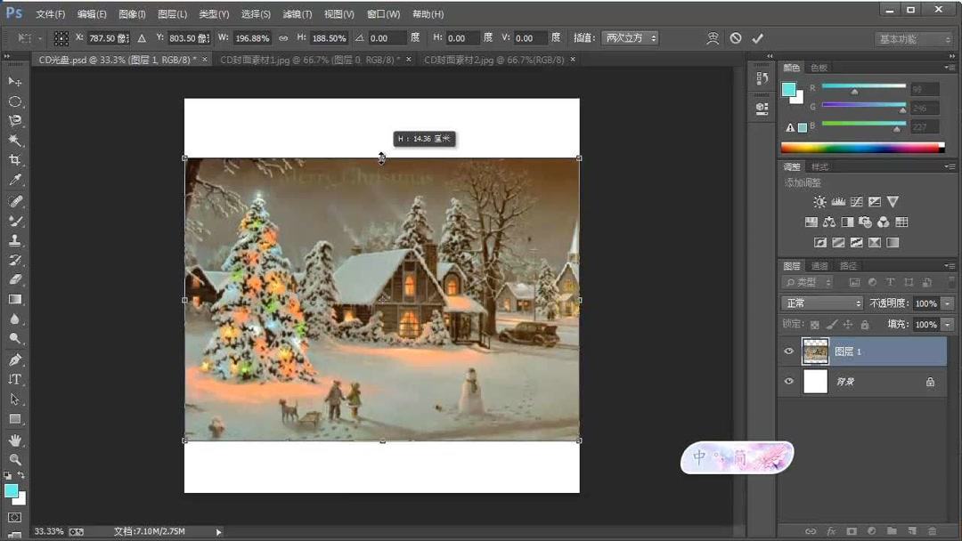Open the Curves adjustment
This screenshot has height=541, width=962.
[x=857, y=202]
